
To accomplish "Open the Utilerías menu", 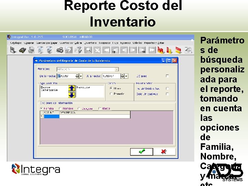I will [x=137, y=43].
